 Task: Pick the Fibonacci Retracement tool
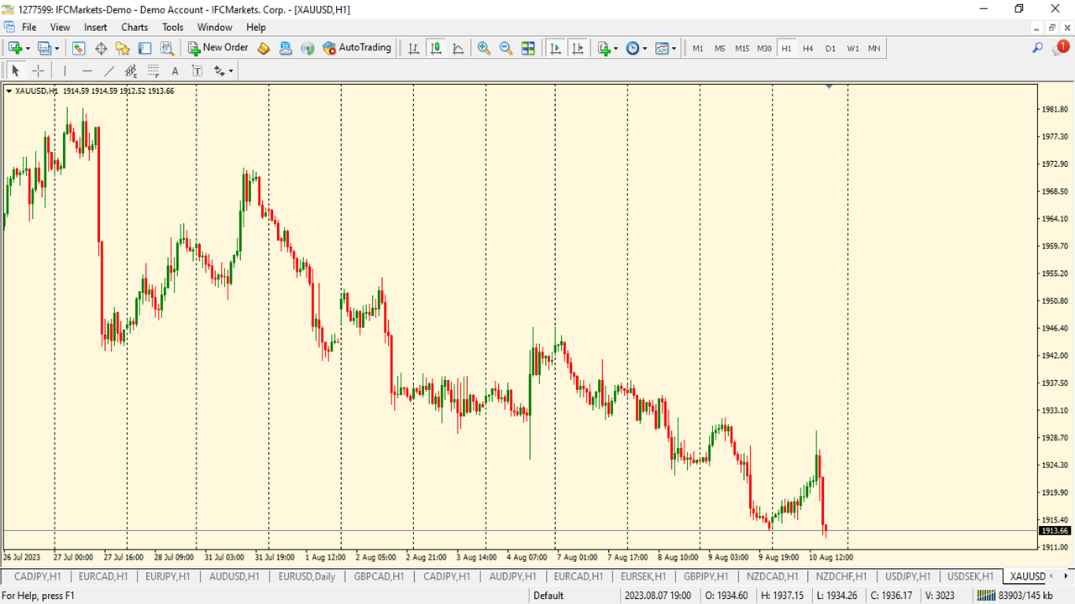pos(153,70)
